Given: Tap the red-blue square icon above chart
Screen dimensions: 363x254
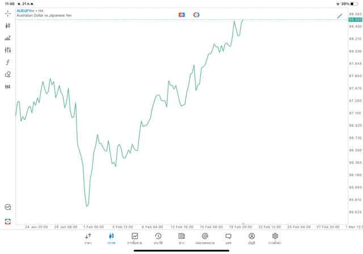Looking at the screenshot, I should [181, 15].
